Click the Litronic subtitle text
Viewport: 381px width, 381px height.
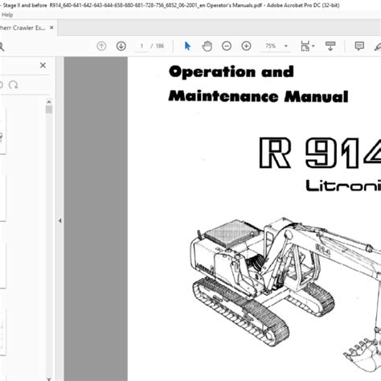point(343,186)
